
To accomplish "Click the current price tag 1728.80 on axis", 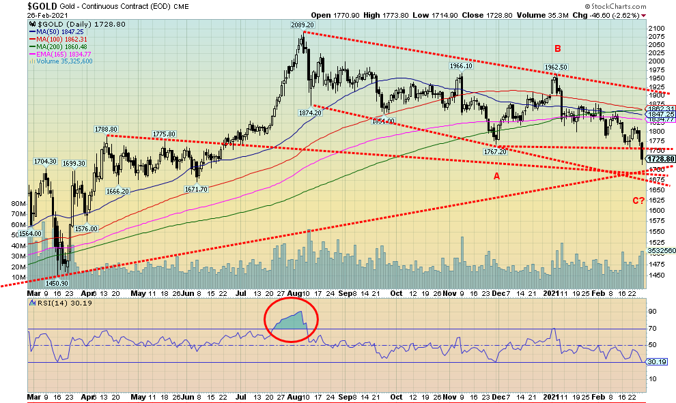I will 660,159.
